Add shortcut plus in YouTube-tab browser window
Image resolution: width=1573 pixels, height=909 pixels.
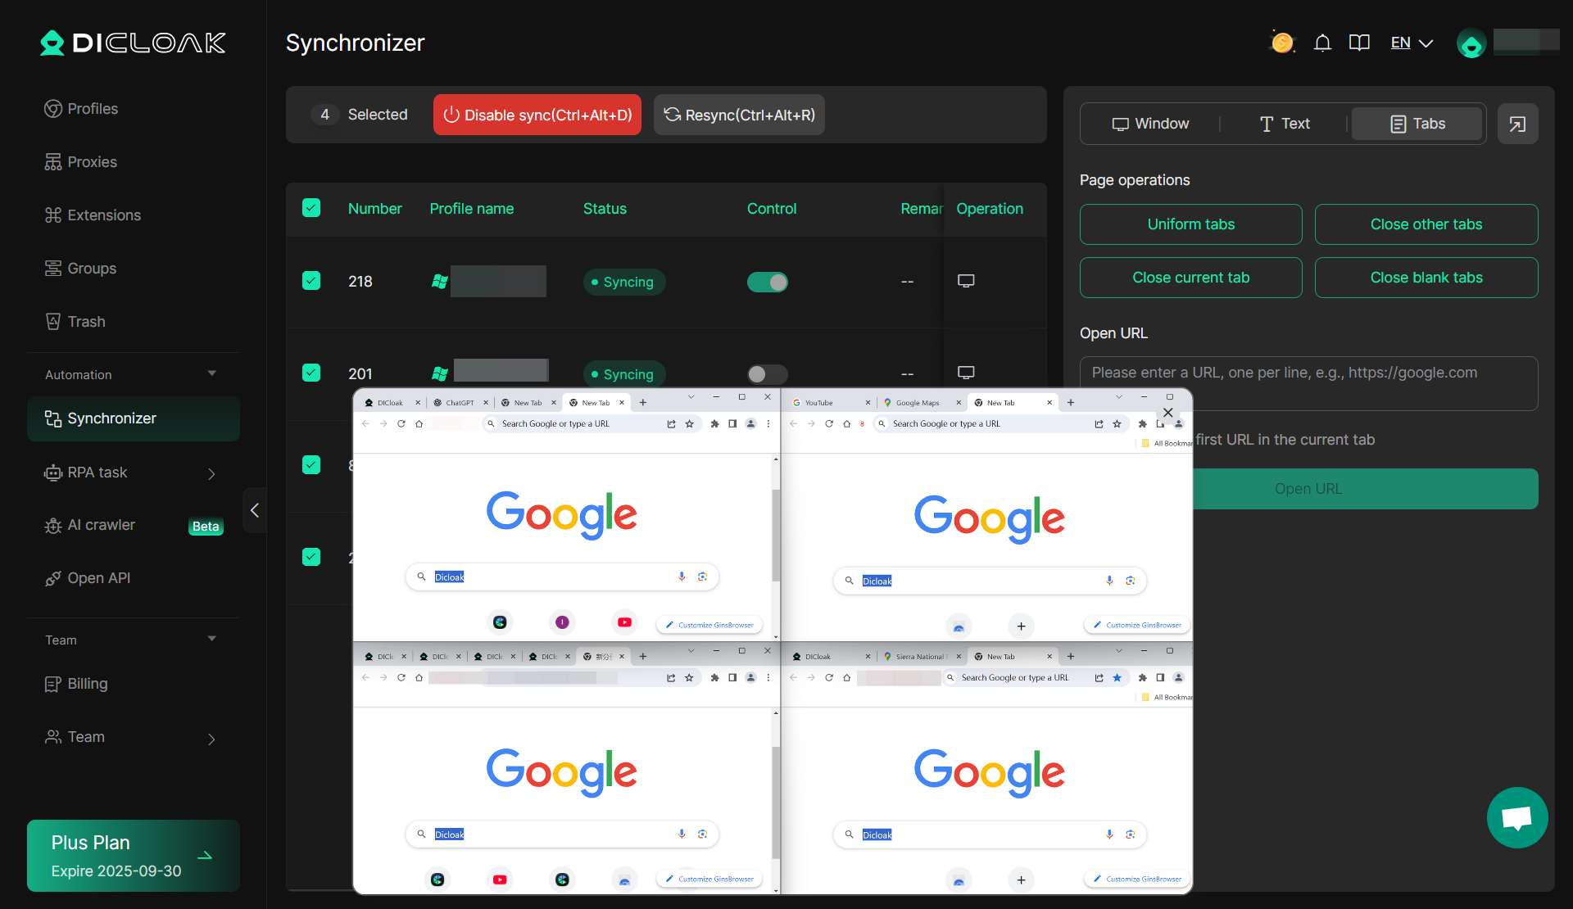(x=1021, y=626)
